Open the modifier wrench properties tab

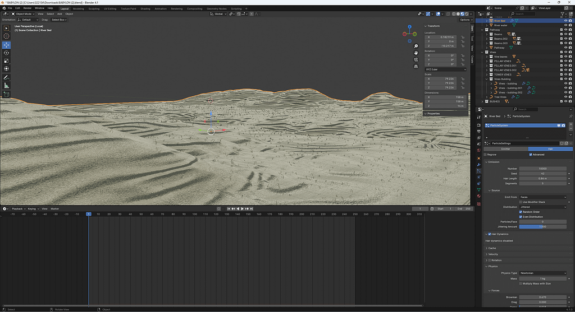[478, 164]
